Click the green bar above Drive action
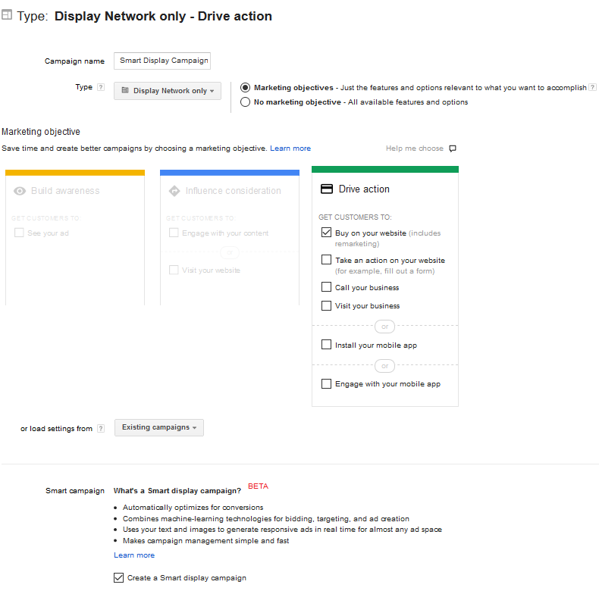The height and width of the screenshot is (594, 599). pyautogui.click(x=385, y=170)
